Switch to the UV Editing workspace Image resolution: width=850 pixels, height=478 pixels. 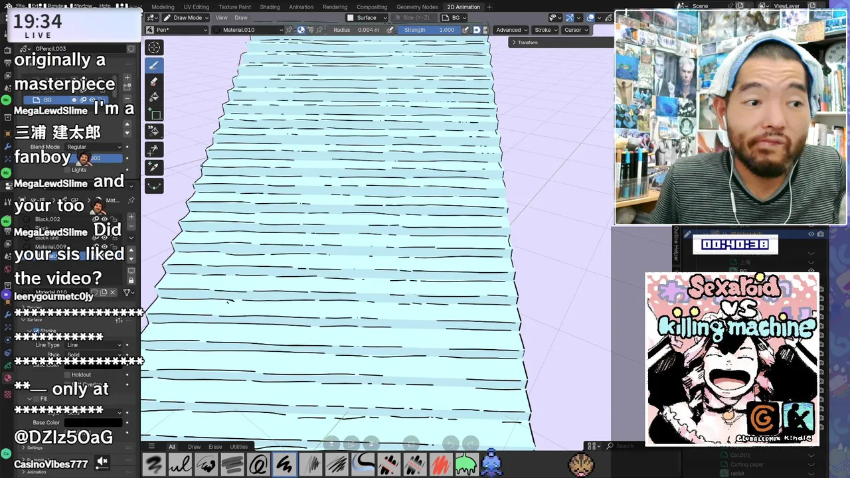coord(197,7)
